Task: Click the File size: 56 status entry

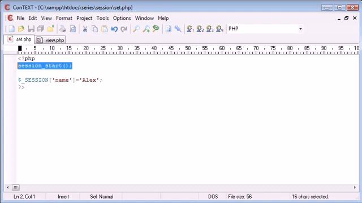Action: click(x=240, y=197)
